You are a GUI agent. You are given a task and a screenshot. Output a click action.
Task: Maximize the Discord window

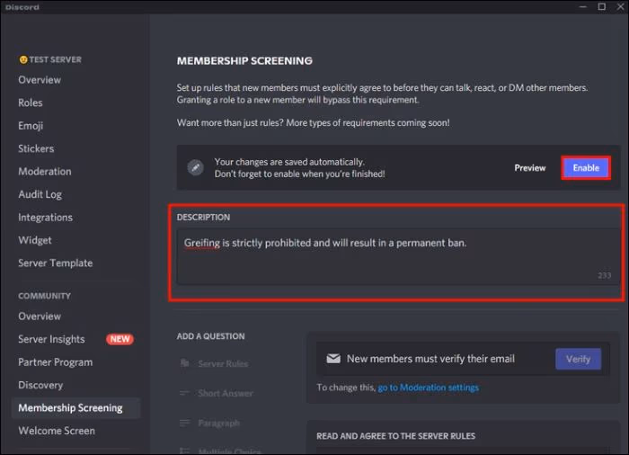coord(601,7)
